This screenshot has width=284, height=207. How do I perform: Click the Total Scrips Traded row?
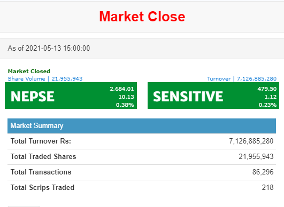click(x=142, y=188)
